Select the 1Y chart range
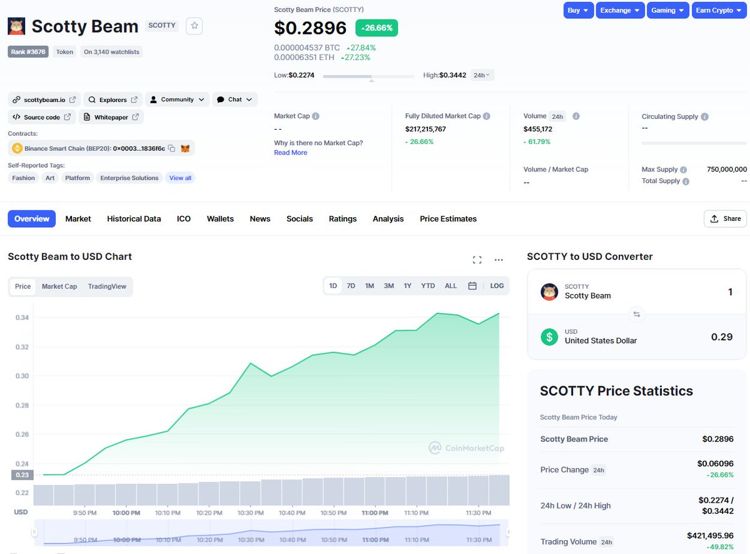Screen dimensions: 750x554 coord(407,286)
